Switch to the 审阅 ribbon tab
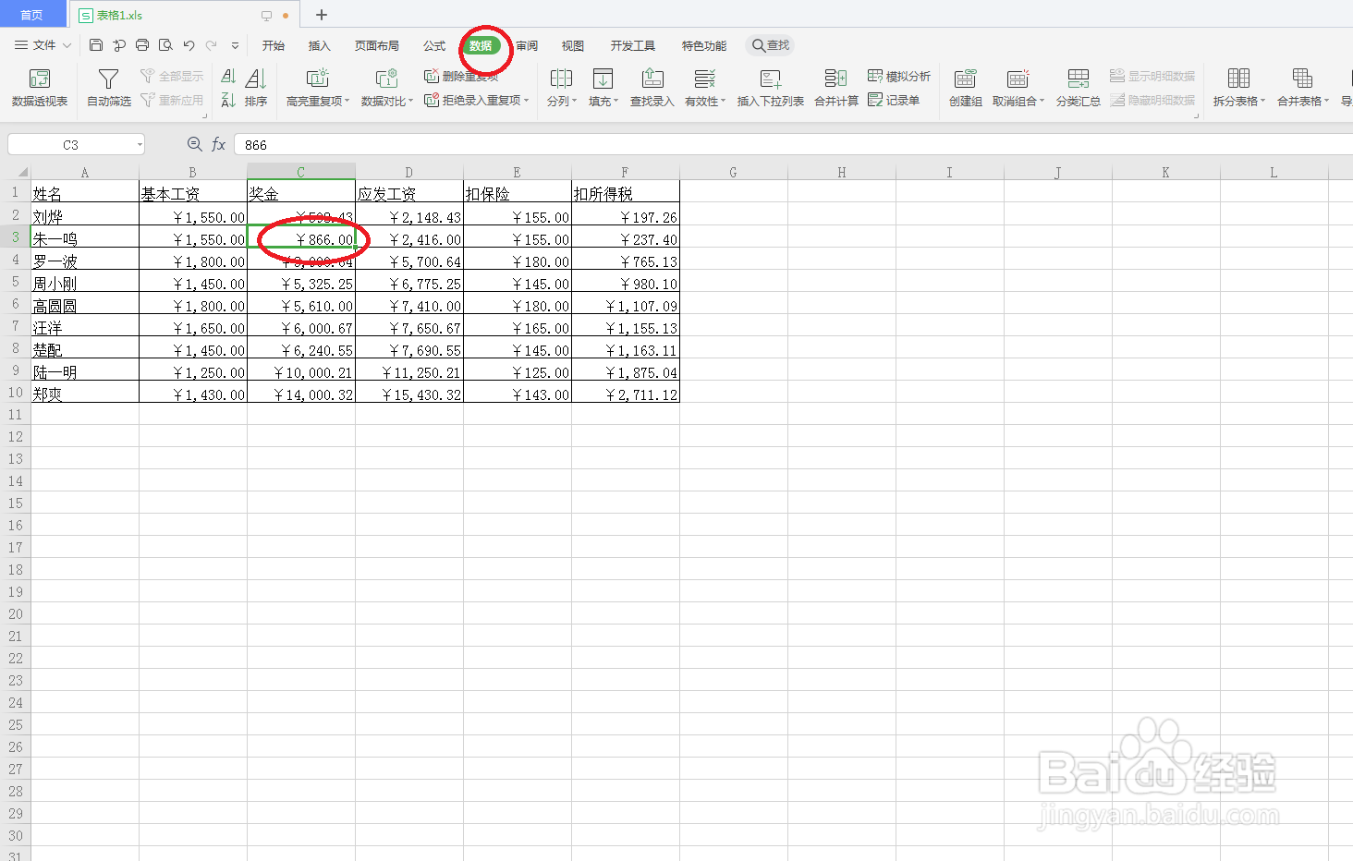1353x861 pixels. pyautogui.click(x=527, y=45)
